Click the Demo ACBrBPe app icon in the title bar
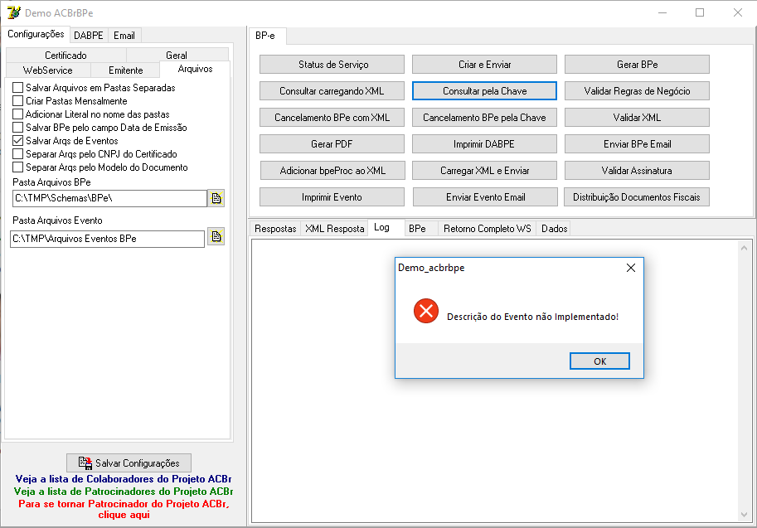The image size is (757, 528). pos(14,12)
